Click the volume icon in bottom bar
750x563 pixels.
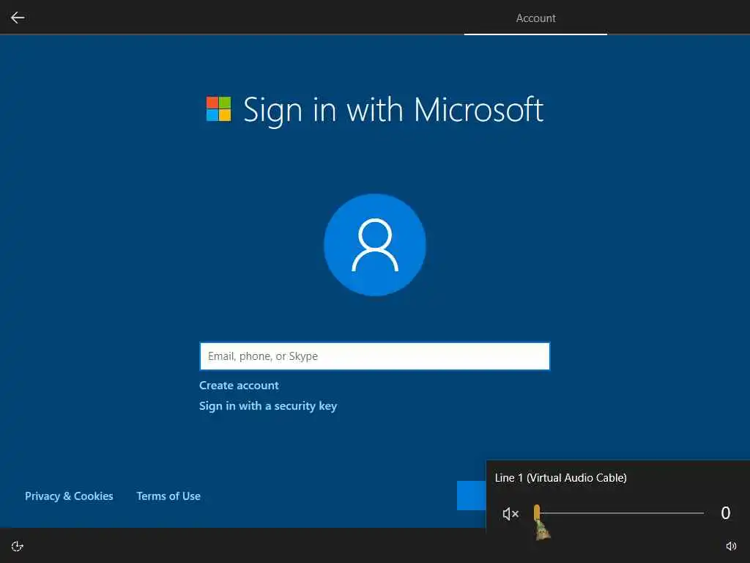tap(731, 546)
